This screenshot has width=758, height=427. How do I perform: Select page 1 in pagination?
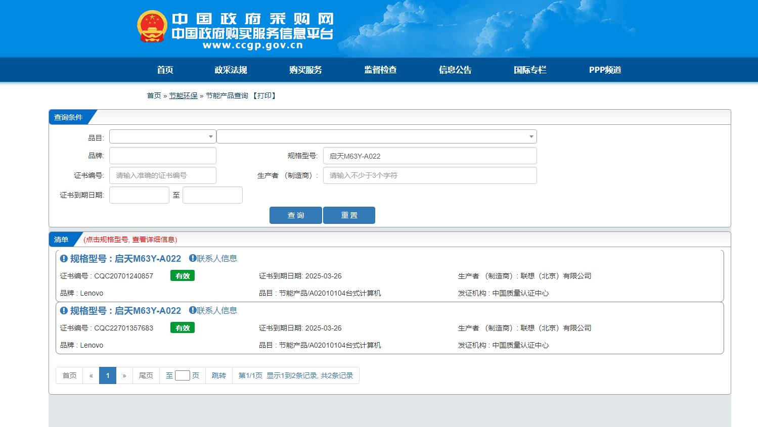tap(108, 375)
